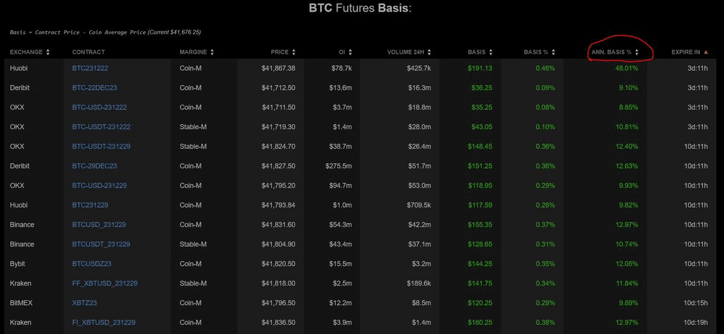This screenshot has width=724, height=334.
Task: Open the FF_XBTUSD_231229 Kraken contract
Action: pyautogui.click(x=104, y=283)
